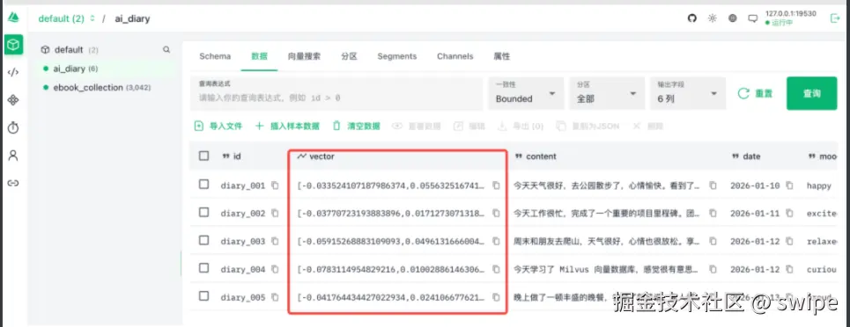850x327 pixels.
Task: Click ai_diary in the breadcrumb
Action: point(132,18)
